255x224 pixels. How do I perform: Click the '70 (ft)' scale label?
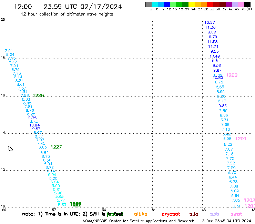[246, 9]
